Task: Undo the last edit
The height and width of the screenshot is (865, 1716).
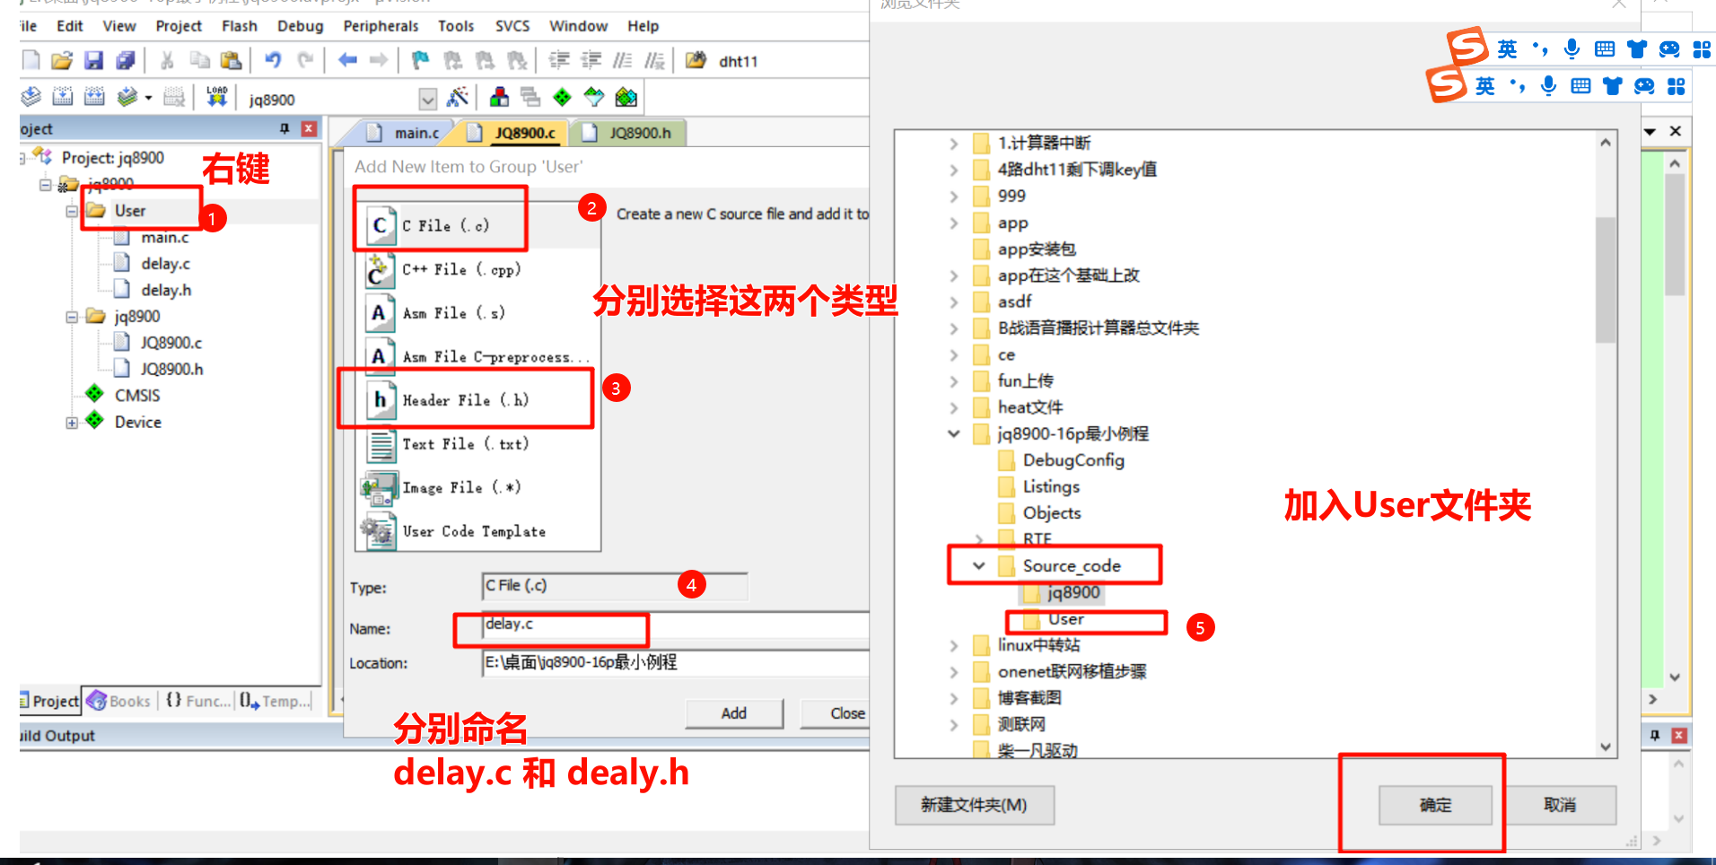Action: point(273,60)
